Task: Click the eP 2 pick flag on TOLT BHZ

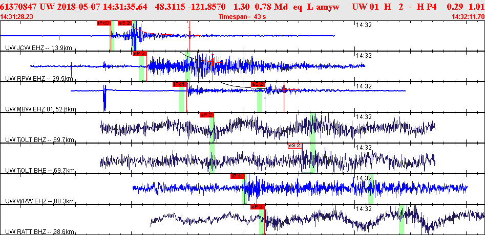Action: coord(206,115)
